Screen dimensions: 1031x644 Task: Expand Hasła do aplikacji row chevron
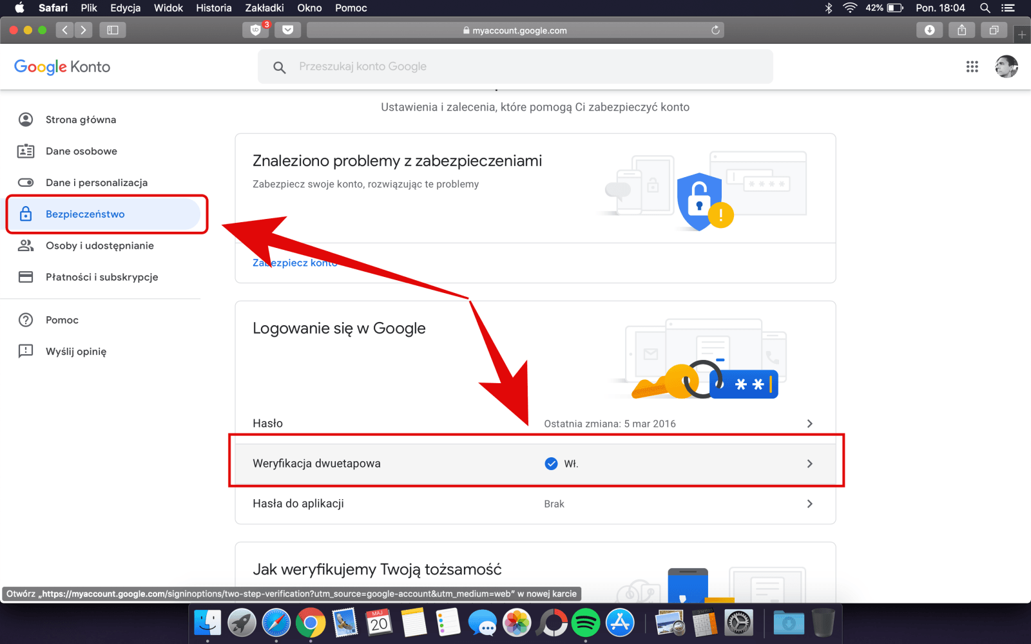point(810,504)
